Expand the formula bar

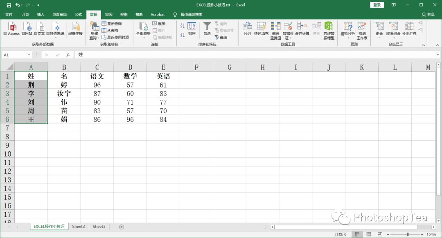click(x=437, y=55)
